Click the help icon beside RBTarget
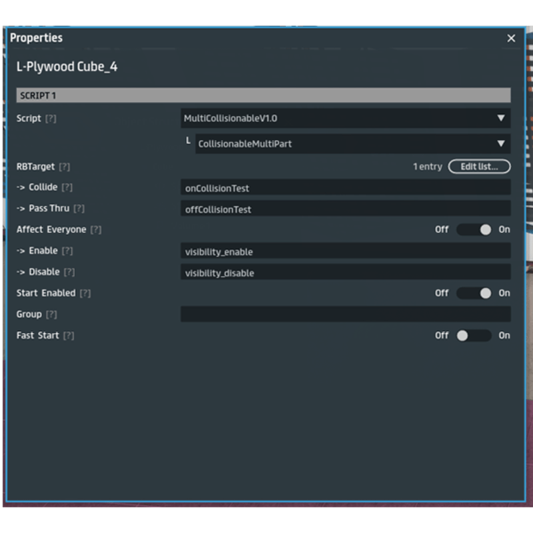The height and width of the screenshot is (533, 533). tap(64, 167)
